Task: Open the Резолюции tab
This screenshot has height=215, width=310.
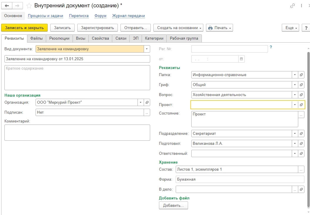Action: (x=59, y=38)
